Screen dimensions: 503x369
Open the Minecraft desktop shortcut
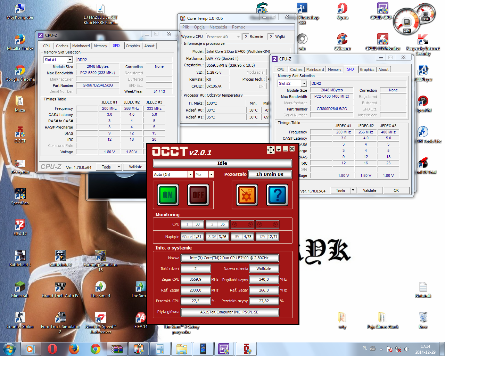click(x=20, y=289)
